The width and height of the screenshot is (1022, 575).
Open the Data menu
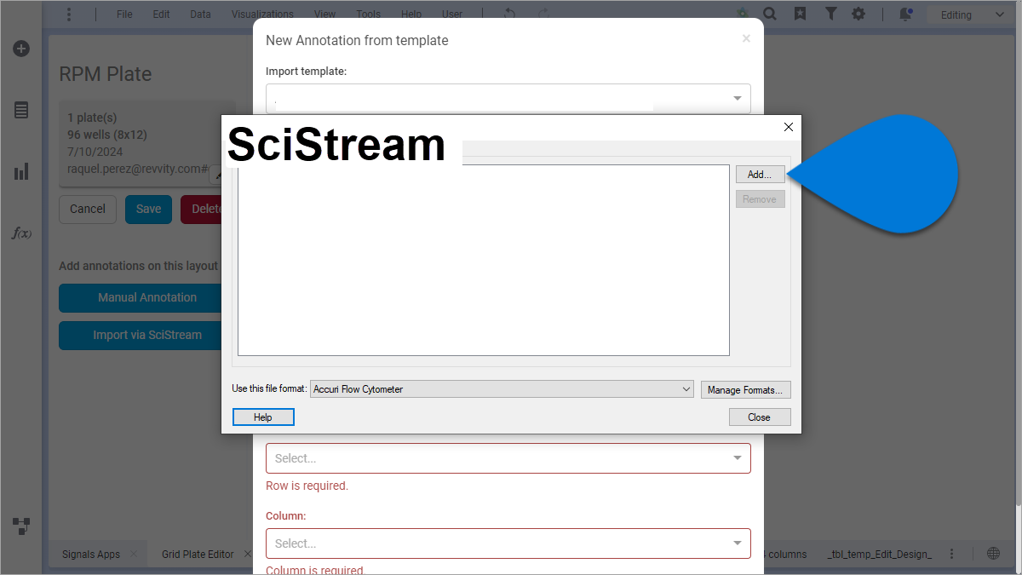[200, 14]
